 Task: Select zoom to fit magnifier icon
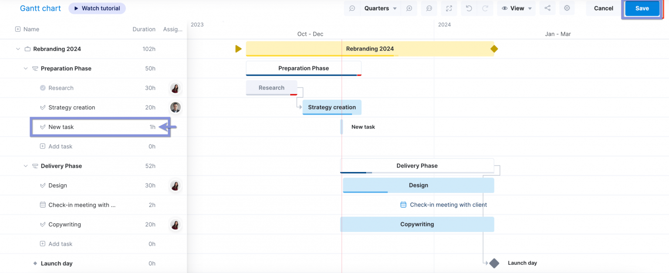coord(429,8)
